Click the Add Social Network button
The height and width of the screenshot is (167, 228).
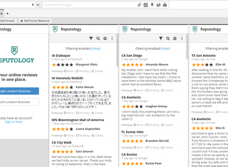(x=35, y=21)
